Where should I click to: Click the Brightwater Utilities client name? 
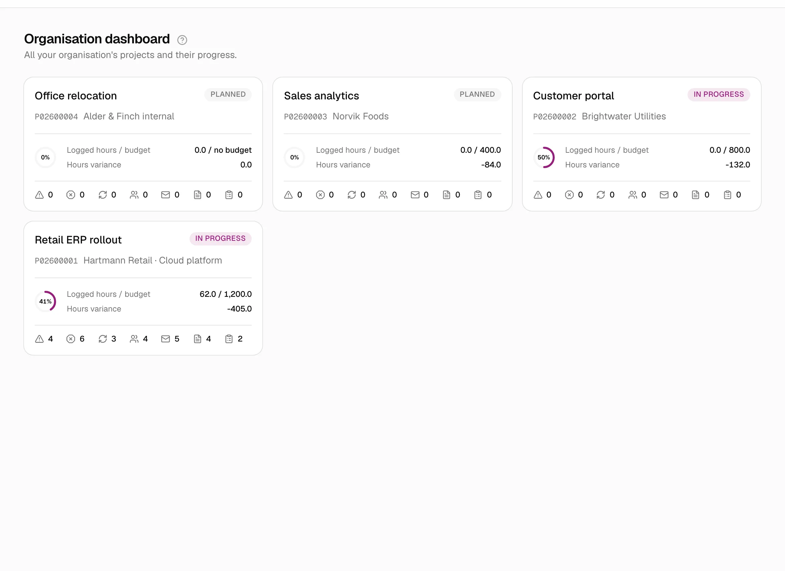(x=624, y=116)
